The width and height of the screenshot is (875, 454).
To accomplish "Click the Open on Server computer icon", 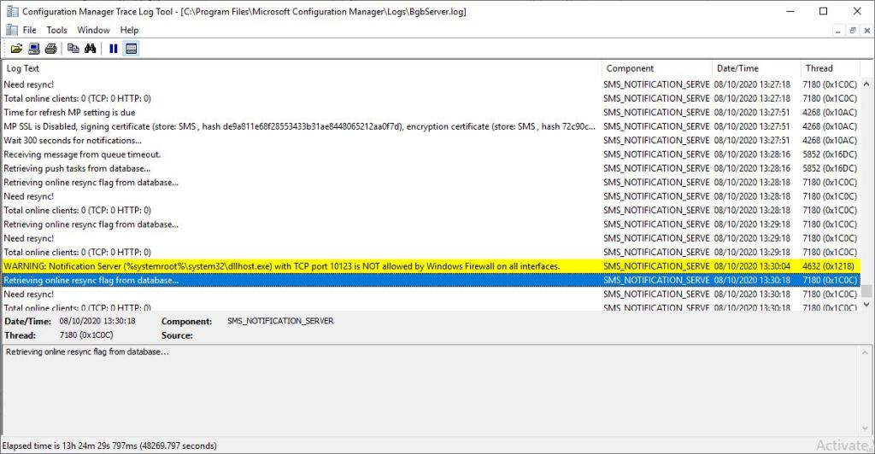I will [x=33, y=49].
